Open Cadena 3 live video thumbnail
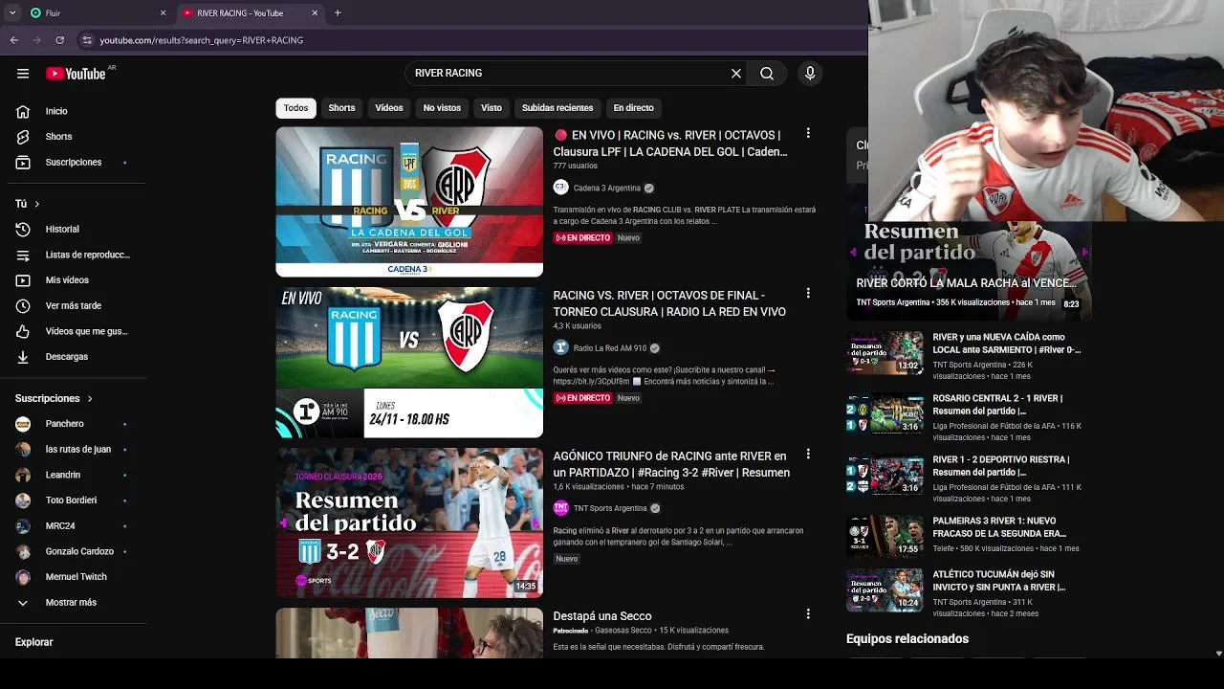1224x689 pixels. pos(409,202)
